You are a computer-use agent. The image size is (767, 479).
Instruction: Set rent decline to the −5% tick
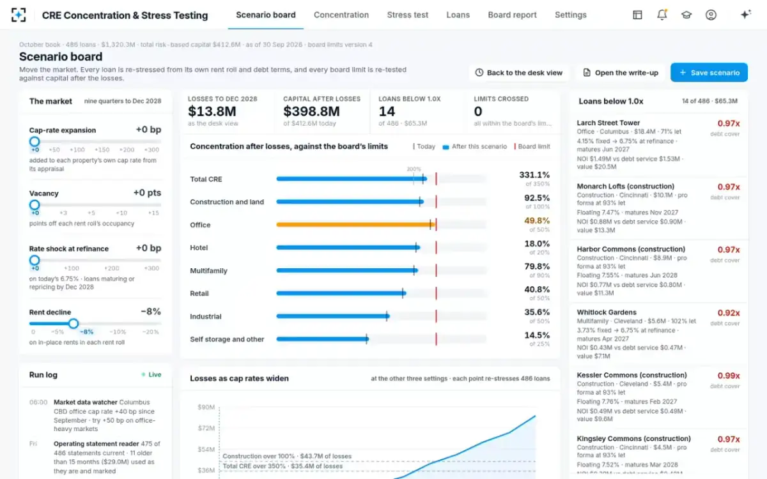58,332
